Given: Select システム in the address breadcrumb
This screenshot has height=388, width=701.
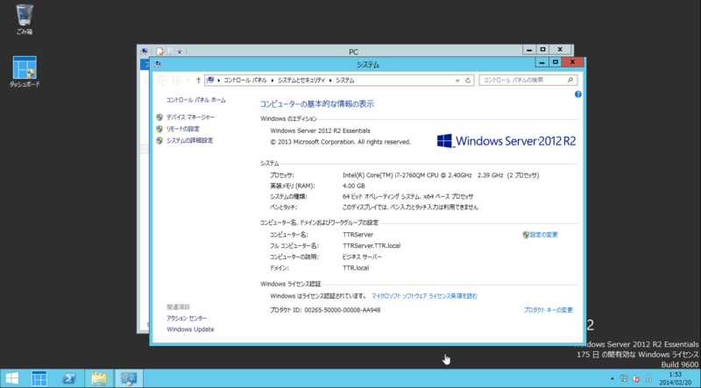Looking at the screenshot, I should (x=345, y=81).
